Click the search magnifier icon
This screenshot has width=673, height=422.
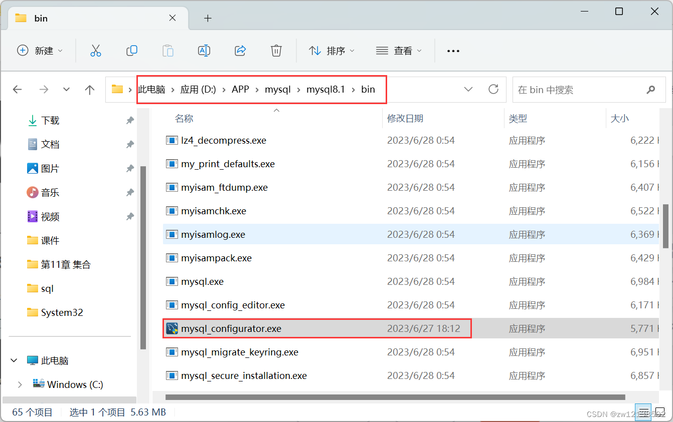[651, 90]
